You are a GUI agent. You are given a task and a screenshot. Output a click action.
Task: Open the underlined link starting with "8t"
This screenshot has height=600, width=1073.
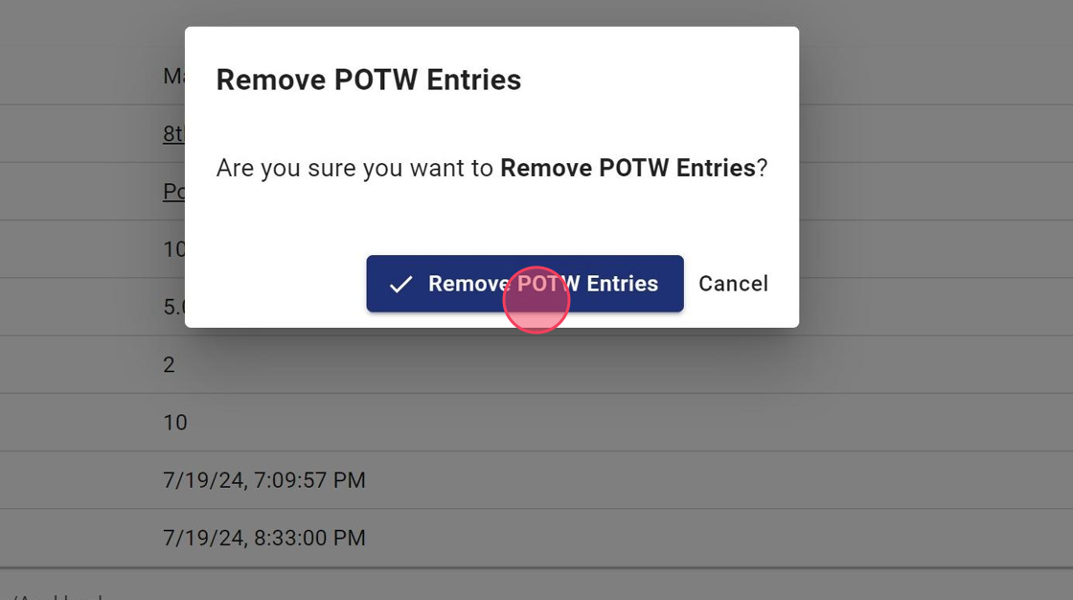[173, 134]
